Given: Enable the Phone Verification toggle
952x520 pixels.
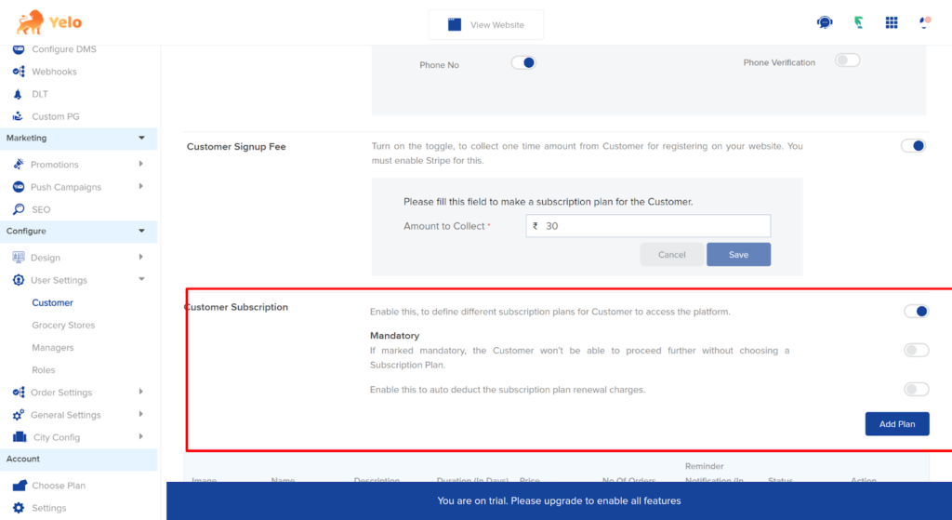Looking at the screenshot, I should [x=847, y=60].
